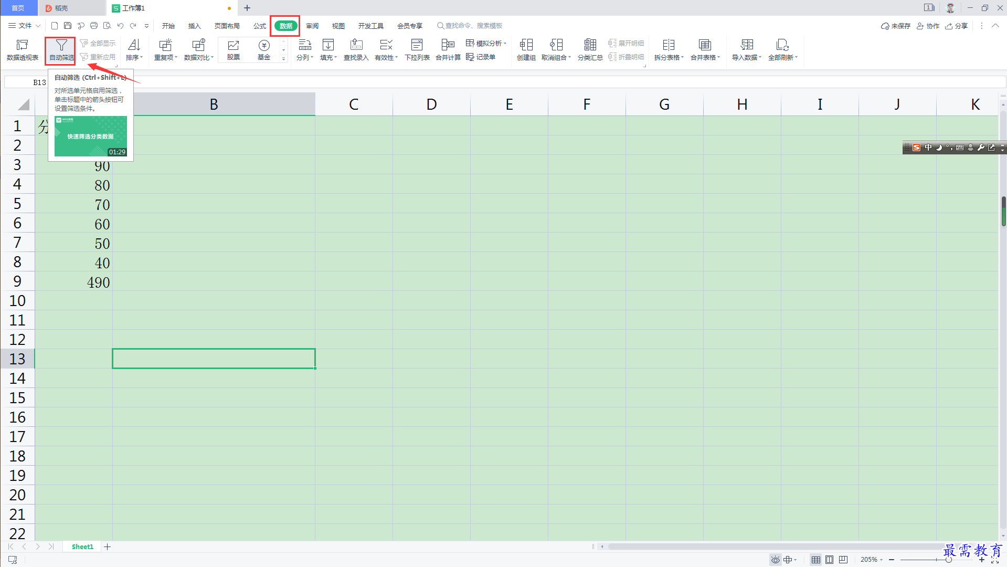Click 未保存 cloud save status

896,26
